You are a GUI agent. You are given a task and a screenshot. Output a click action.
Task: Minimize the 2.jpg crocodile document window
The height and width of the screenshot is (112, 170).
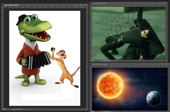77,5
